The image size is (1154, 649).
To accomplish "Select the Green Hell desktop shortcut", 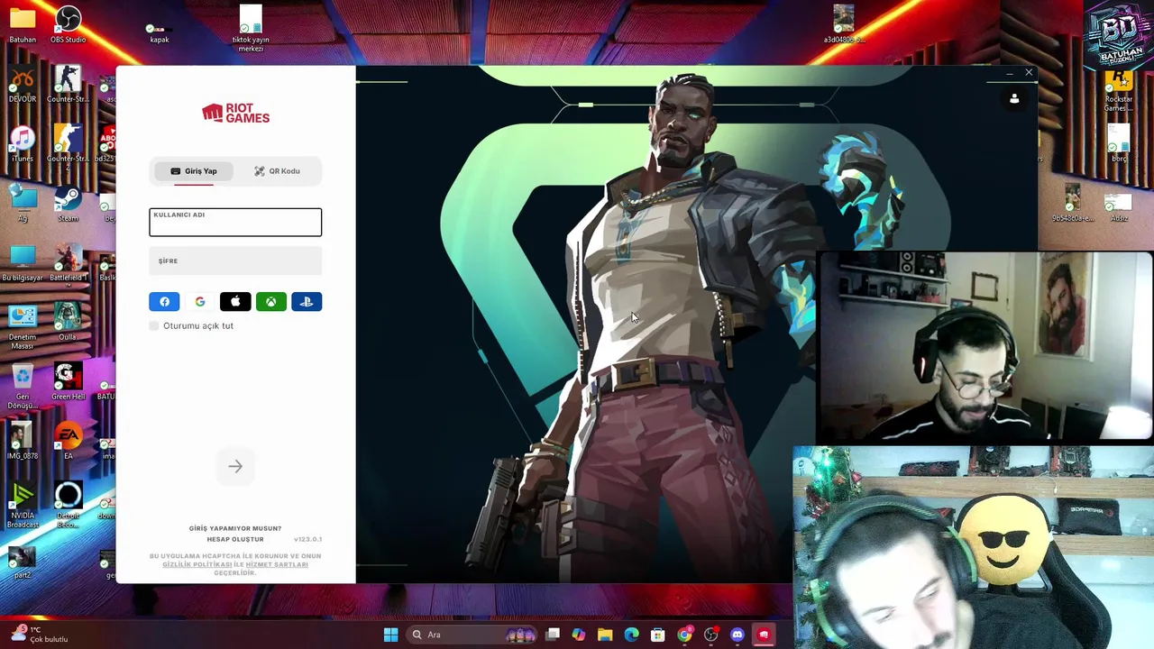I will [x=69, y=382].
